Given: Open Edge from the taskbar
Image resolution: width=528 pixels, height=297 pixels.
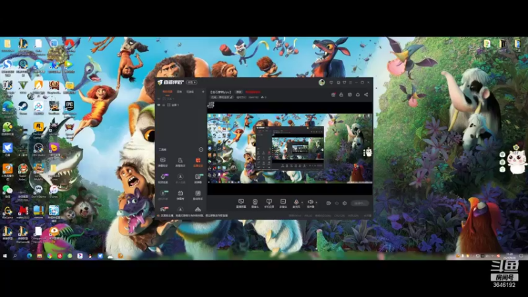Looking at the screenshot, I should pos(29,256).
